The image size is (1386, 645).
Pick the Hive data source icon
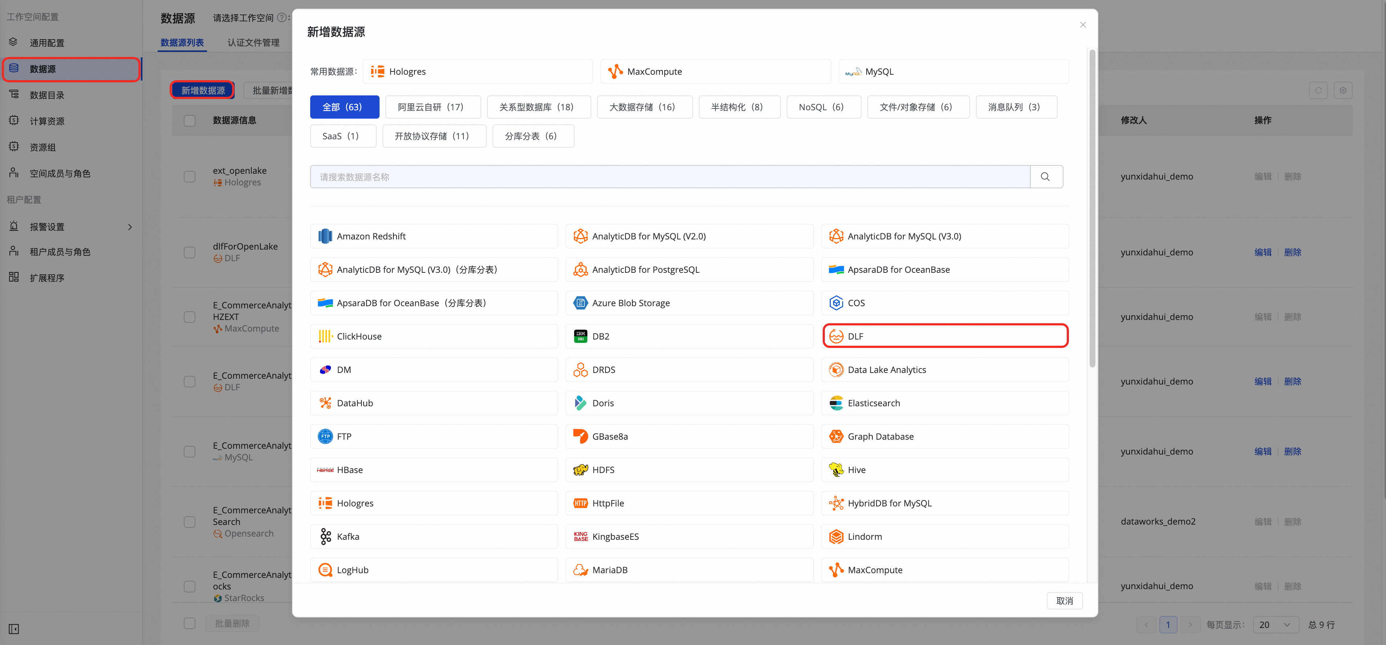pyautogui.click(x=836, y=470)
